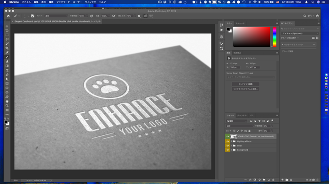Hide the Logo group
Viewport: 329px width, 184px height.
coord(227,146)
